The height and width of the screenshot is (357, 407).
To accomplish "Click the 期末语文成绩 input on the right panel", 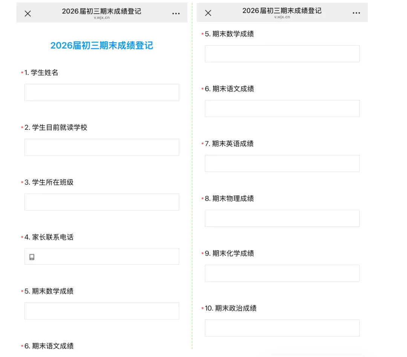I will [282, 108].
